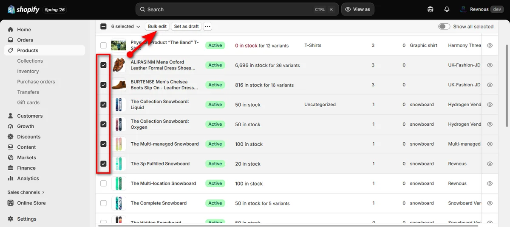Viewport: 510px width, 227px height.
Task: Click the Online Store storefront icon
Action: pos(11,203)
